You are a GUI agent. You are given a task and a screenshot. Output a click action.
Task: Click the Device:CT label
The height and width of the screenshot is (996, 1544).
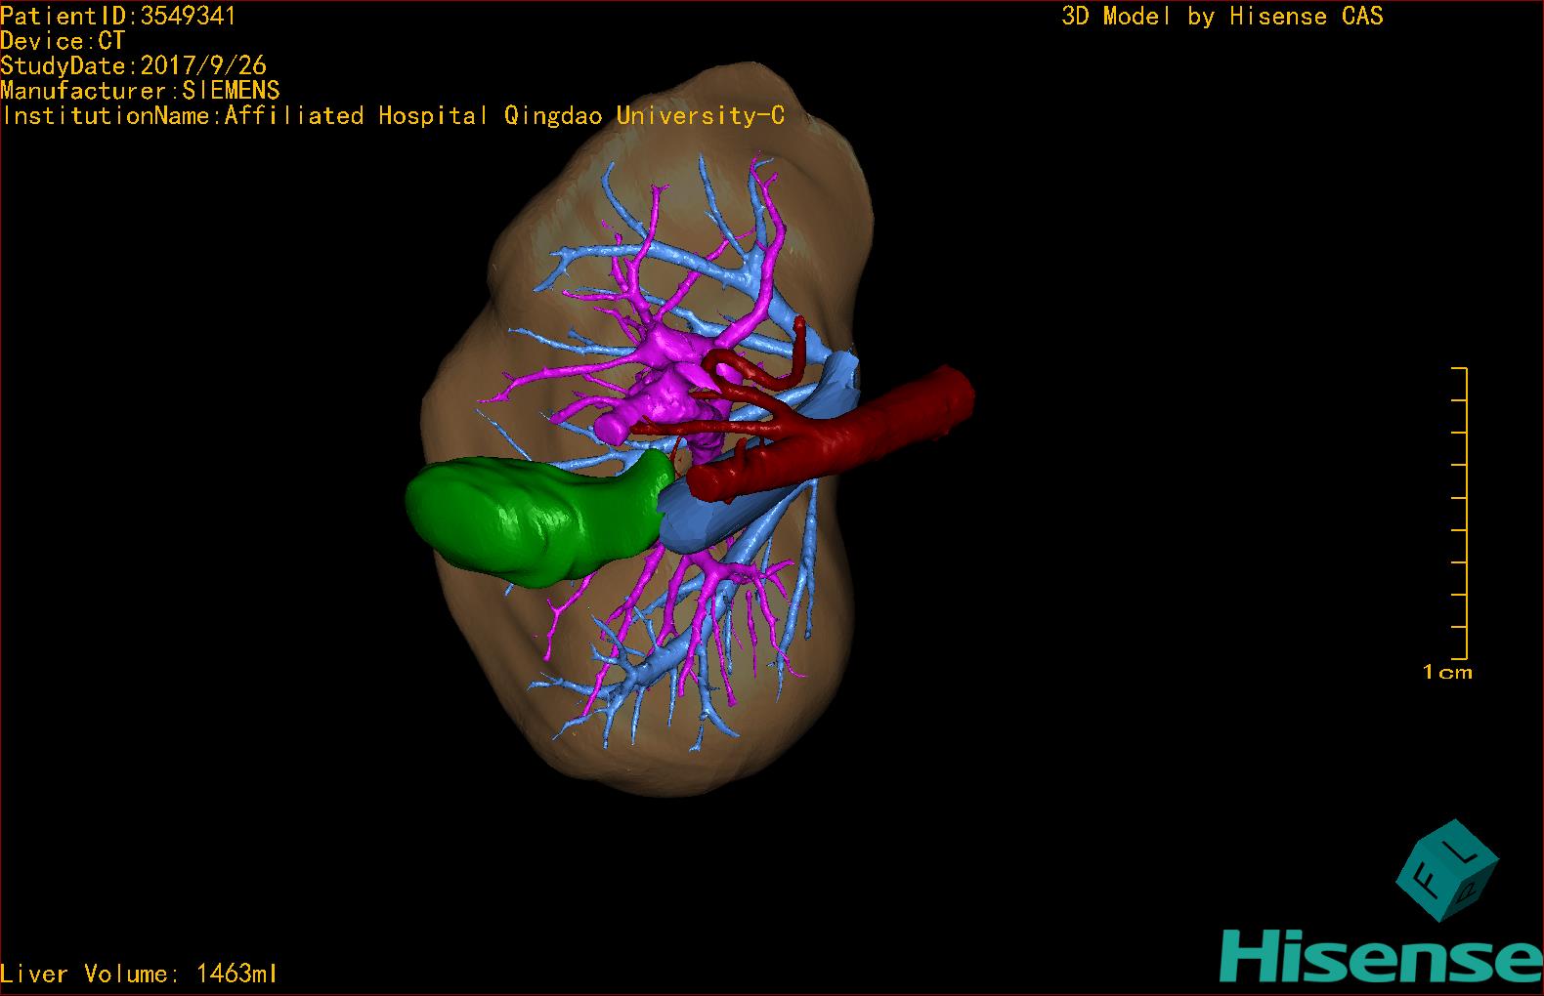pos(63,41)
